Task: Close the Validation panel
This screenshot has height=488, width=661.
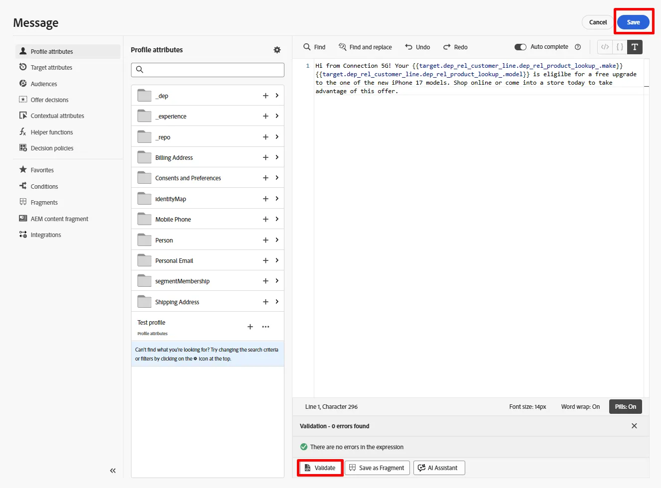Action: click(634, 426)
